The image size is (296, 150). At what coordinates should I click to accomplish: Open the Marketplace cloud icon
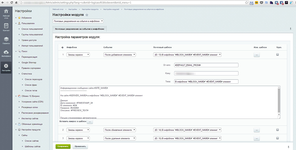pos(6,53)
